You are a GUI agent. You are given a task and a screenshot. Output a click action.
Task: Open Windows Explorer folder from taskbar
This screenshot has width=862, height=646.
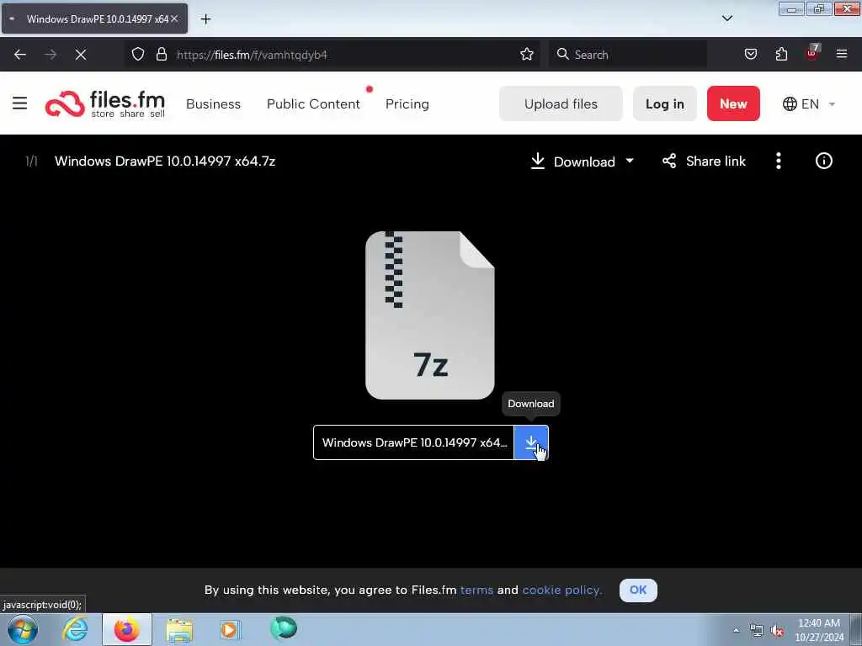180,629
